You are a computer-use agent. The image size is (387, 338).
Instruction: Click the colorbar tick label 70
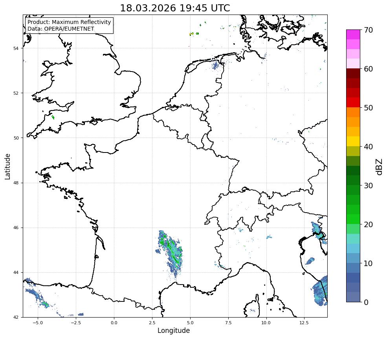[x=368, y=30]
